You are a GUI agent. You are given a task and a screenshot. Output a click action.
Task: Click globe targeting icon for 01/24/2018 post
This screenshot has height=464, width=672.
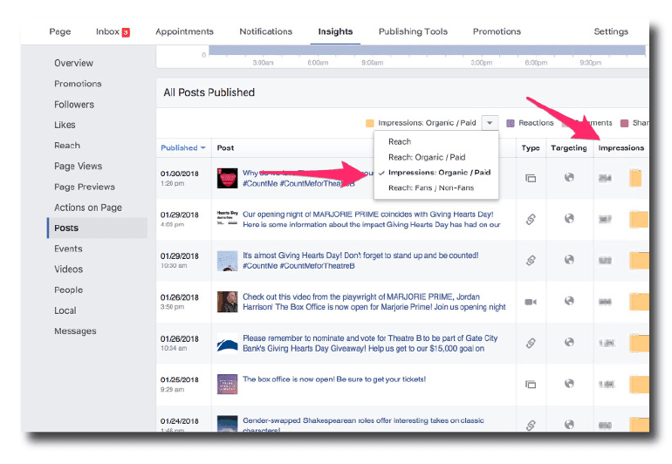coord(569,424)
